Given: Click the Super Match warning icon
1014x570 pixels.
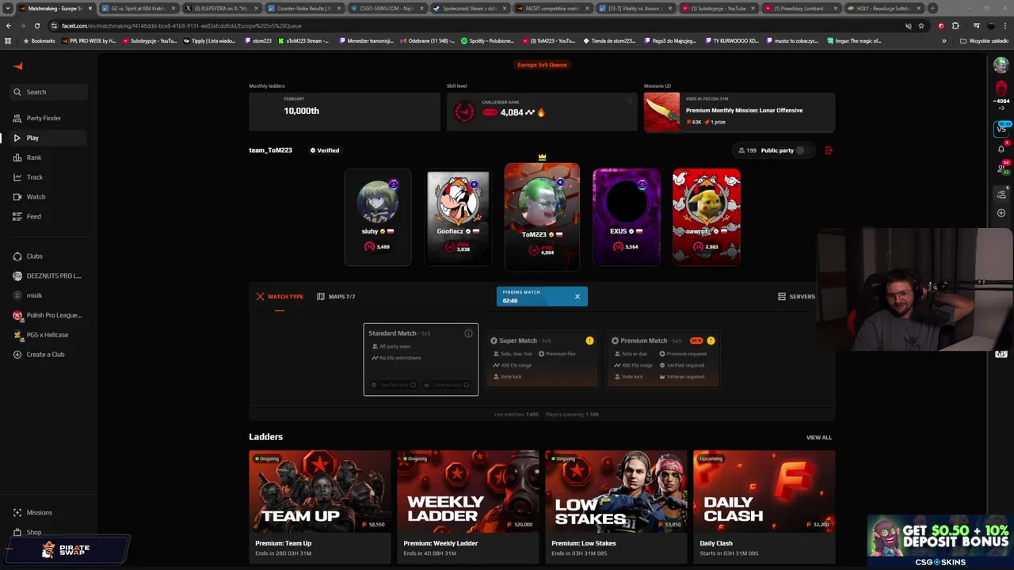Looking at the screenshot, I should tap(589, 340).
